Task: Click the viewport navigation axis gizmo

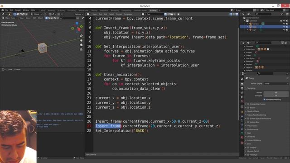Action: pyautogui.click(x=77, y=28)
